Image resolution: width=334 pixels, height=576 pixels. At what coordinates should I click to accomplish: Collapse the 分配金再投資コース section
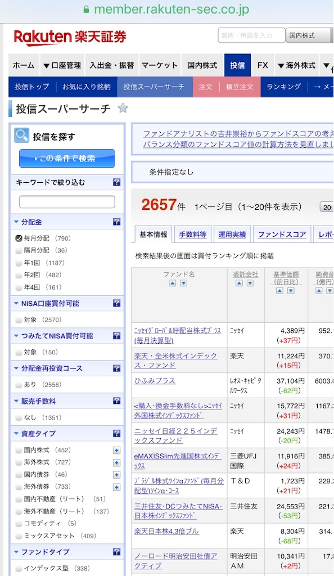click(x=16, y=368)
